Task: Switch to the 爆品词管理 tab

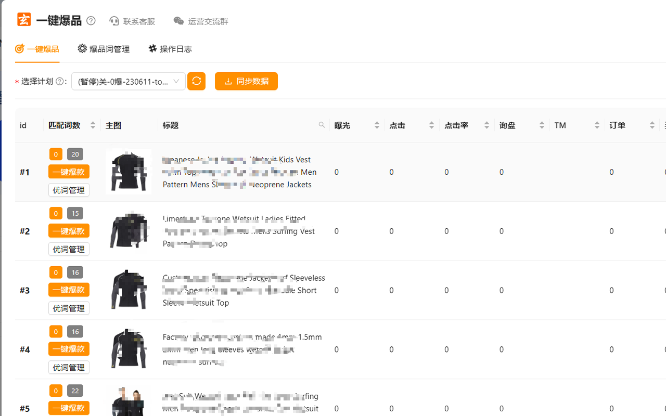Action: click(104, 48)
